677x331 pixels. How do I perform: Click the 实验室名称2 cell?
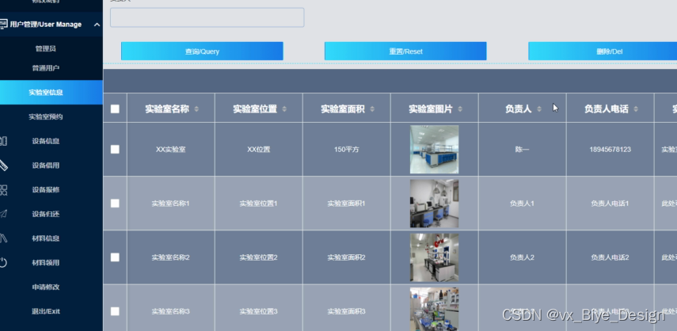[170, 257]
